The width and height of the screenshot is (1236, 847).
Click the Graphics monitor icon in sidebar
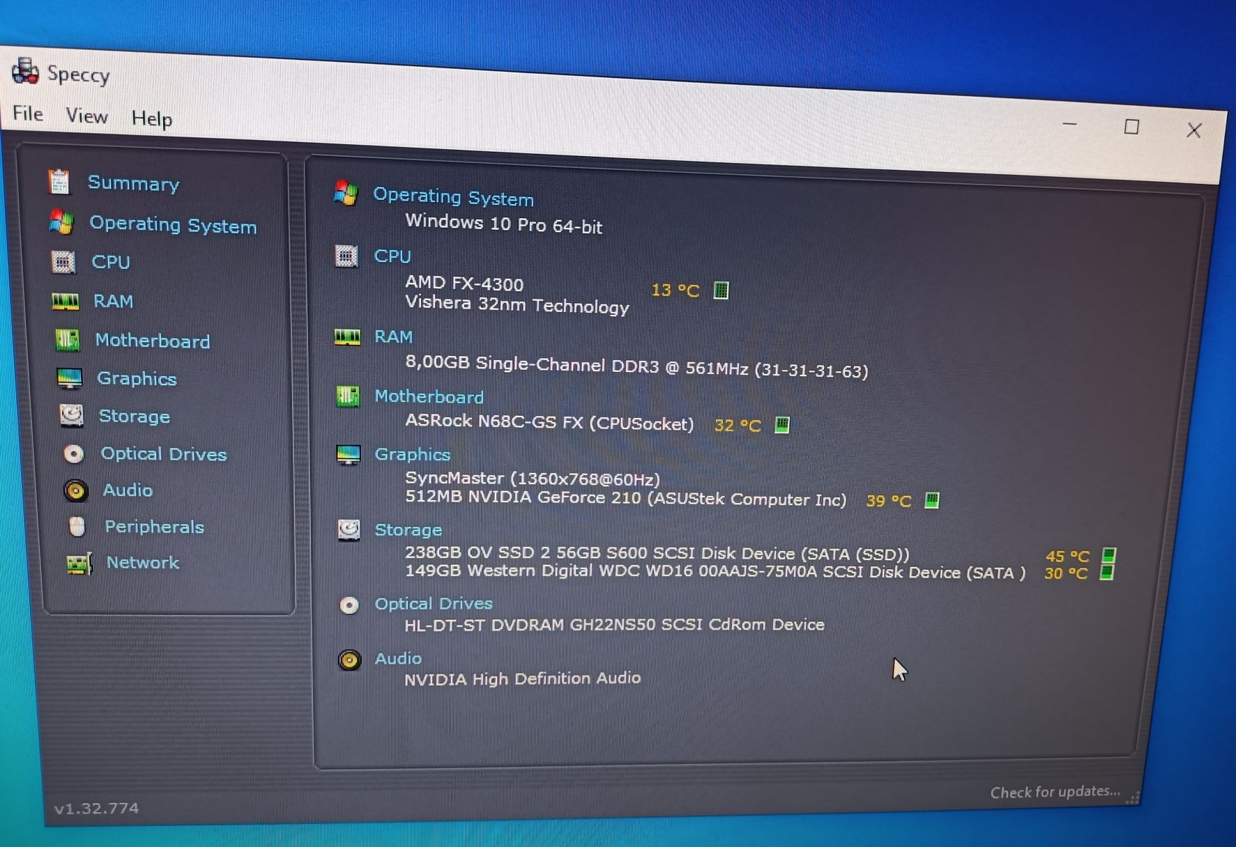70,378
